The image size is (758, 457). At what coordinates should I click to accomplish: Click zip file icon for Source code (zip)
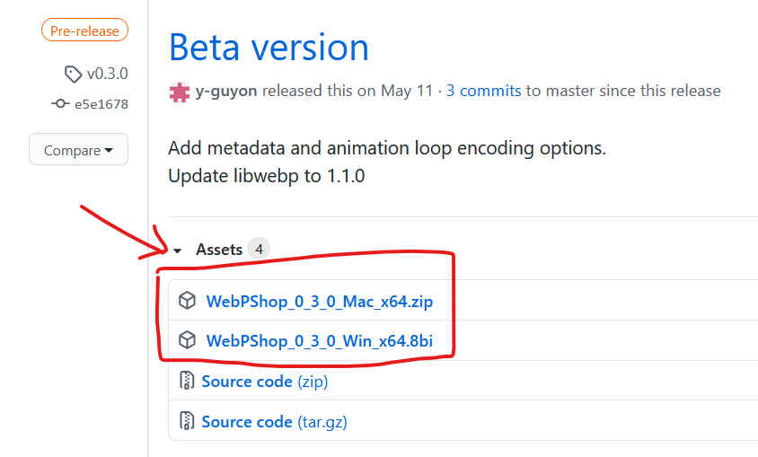pos(187,381)
